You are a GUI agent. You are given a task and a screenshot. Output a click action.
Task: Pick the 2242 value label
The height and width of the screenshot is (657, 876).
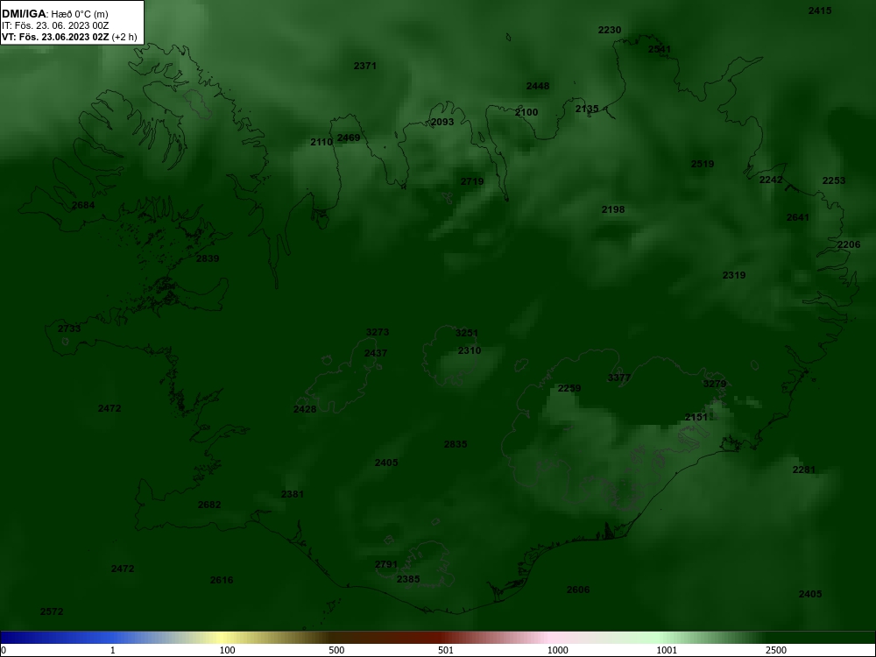[x=771, y=180]
